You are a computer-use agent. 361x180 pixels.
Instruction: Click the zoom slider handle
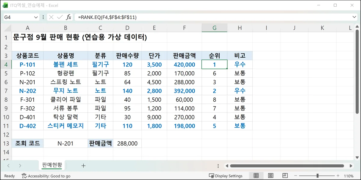click(317, 176)
